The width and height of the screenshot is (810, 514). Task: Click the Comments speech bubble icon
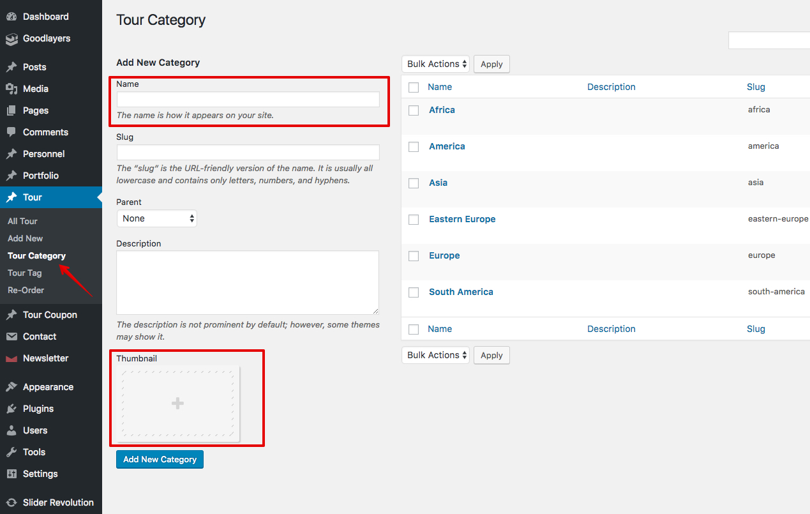11,132
